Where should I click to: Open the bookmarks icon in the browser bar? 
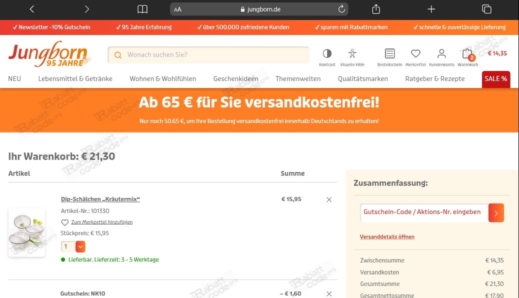pyautogui.click(x=142, y=8)
